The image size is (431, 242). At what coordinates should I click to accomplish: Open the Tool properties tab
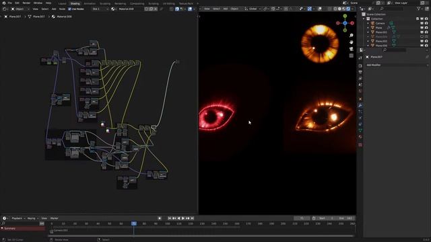360,58
